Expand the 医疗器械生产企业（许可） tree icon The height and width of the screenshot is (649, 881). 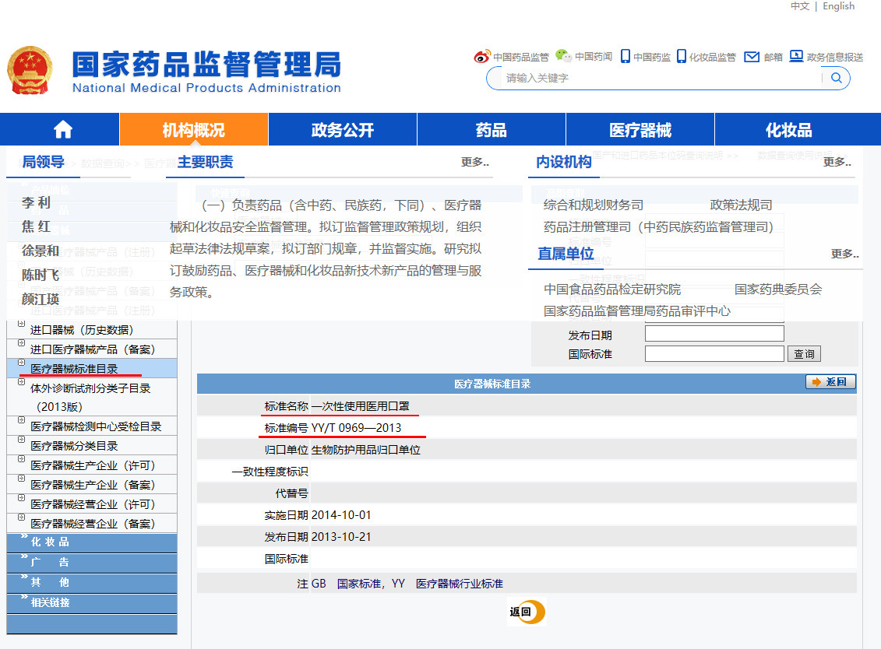click(x=21, y=459)
